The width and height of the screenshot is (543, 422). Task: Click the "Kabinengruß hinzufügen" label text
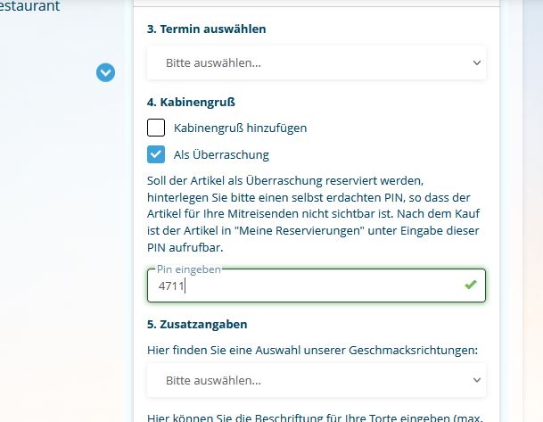[240, 128]
